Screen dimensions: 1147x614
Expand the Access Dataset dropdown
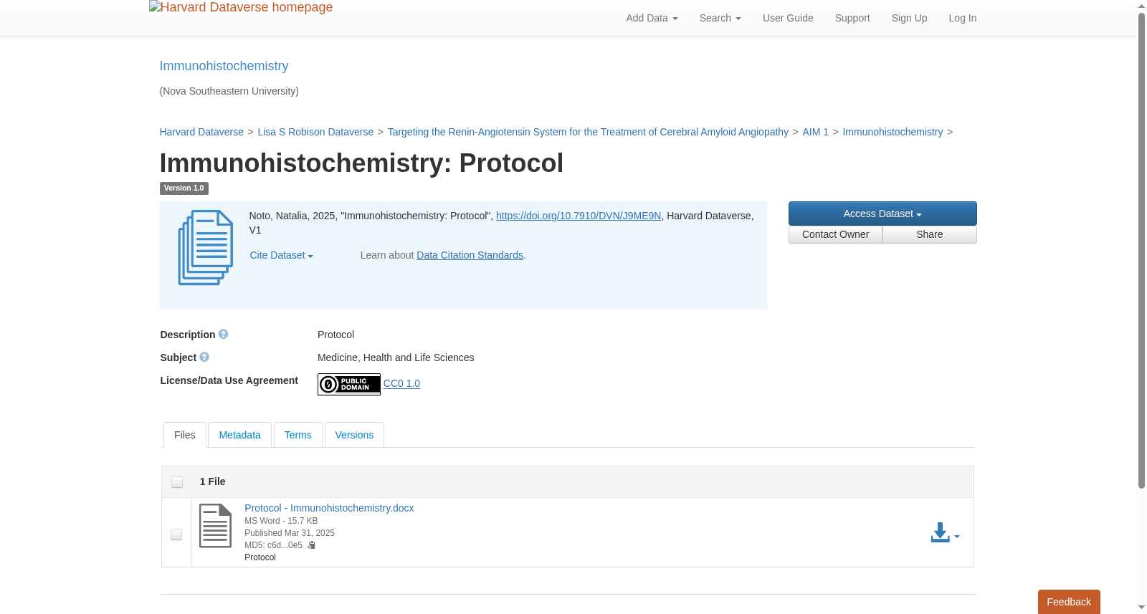(x=882, y=214)
